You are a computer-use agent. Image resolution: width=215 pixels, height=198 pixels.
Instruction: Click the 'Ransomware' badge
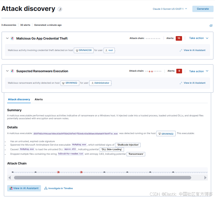pyautogui.click(x=136, y=154)
